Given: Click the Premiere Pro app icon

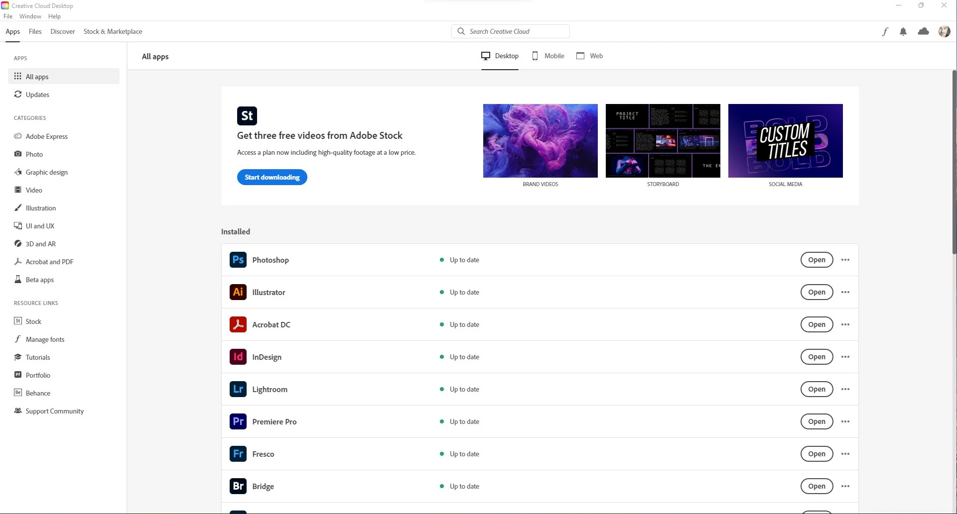Looking at the screenshot, I should point(238,421).
